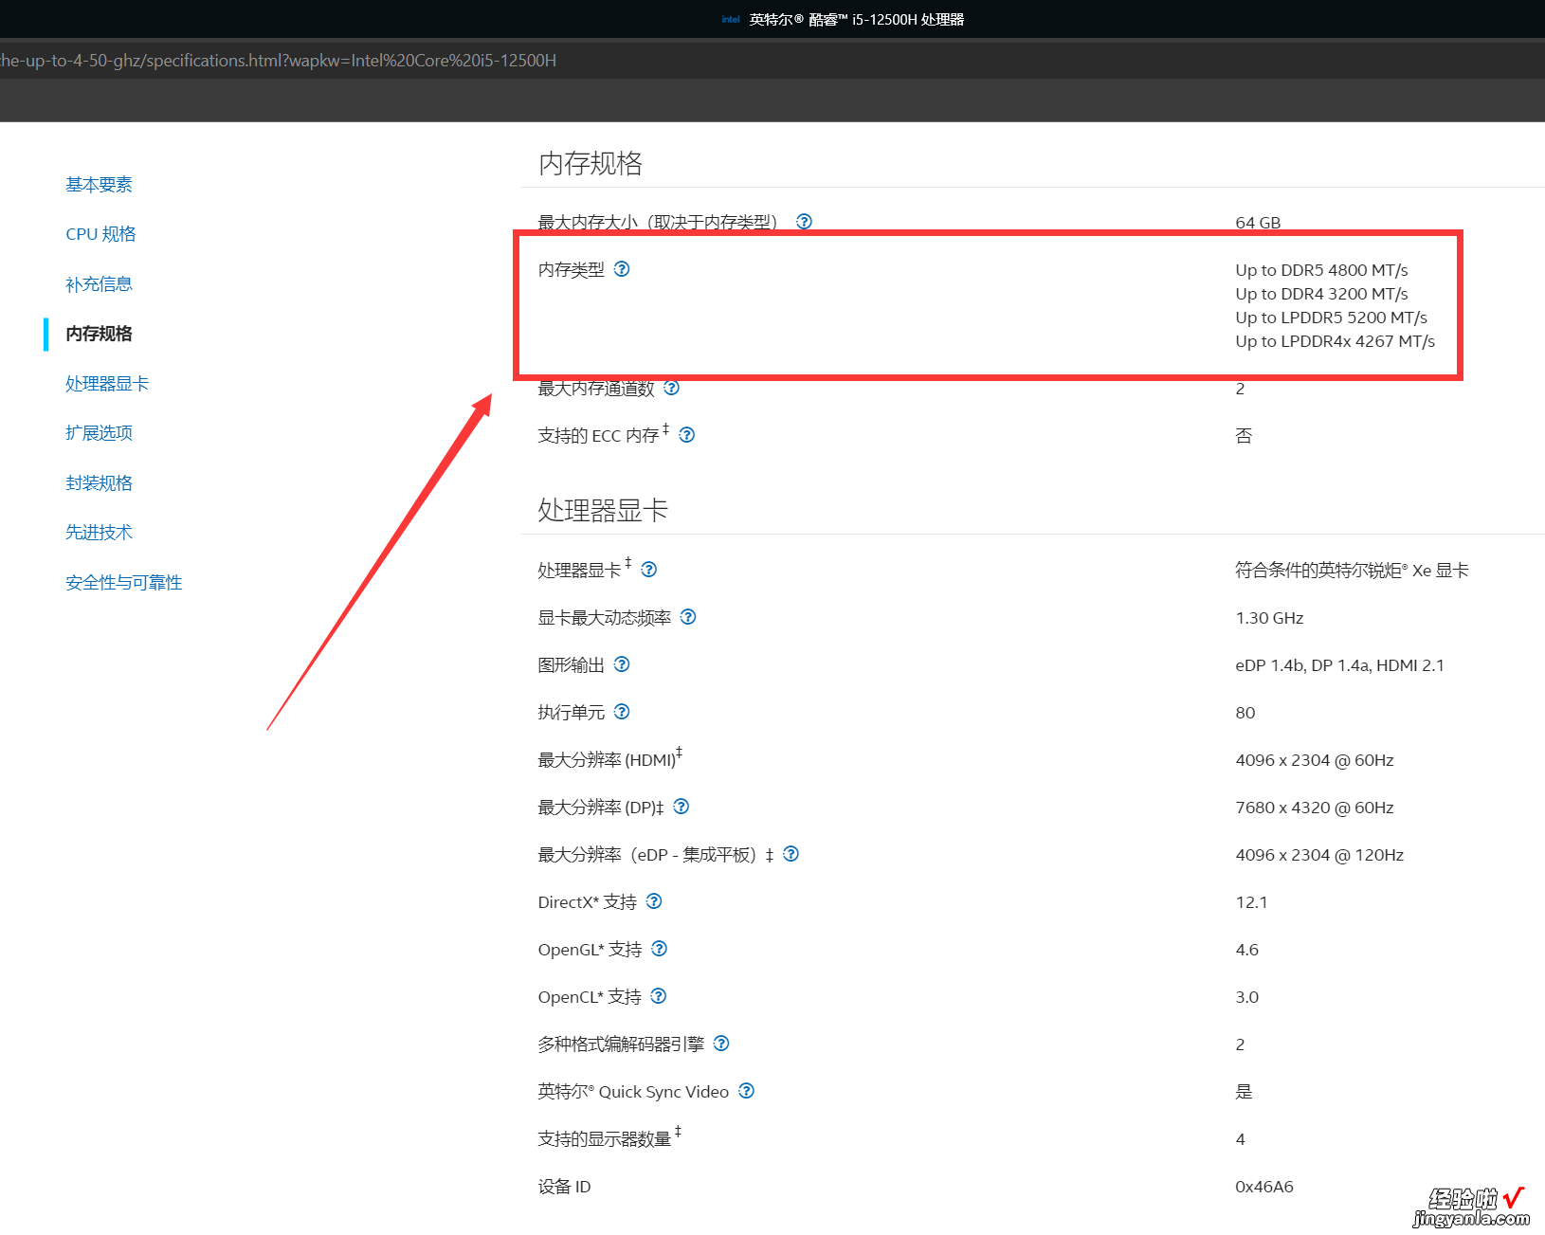Click 'Up to DDR5 4800 MT/s' value
Image resolution: width=1545 pixels, height=1235 pixels.
[1321, 270]
